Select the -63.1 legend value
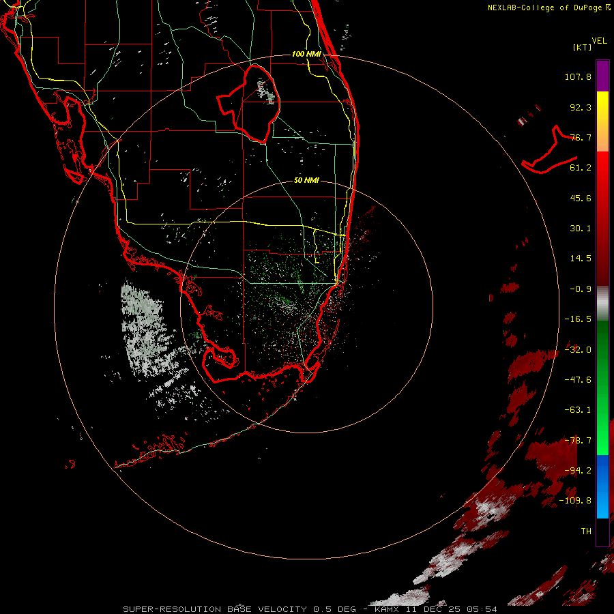The width and height of the screenshot is (614, 614). pos(578,410)
